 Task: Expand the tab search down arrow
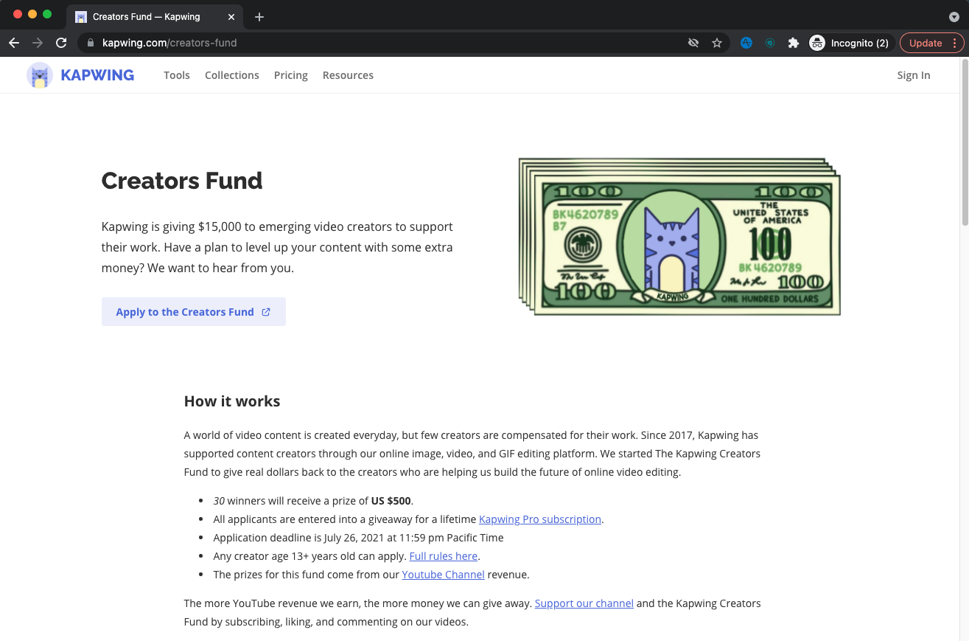954,16
